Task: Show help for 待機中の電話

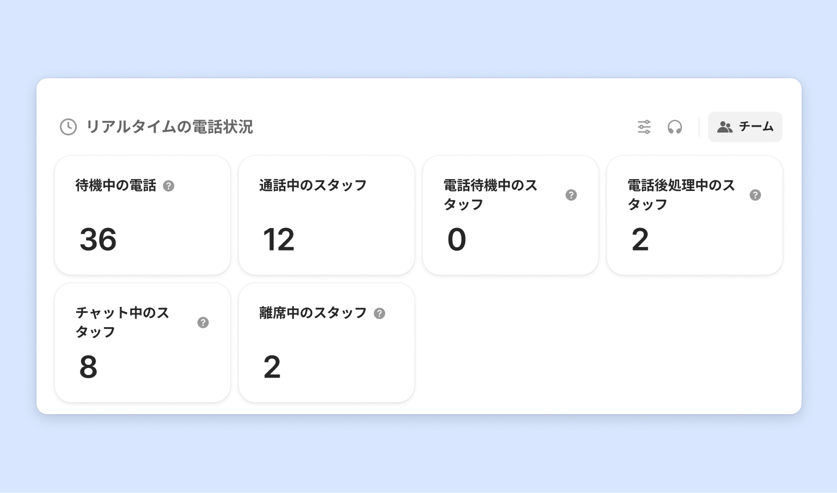Action: pyautogui.click(x=168, y=186)
